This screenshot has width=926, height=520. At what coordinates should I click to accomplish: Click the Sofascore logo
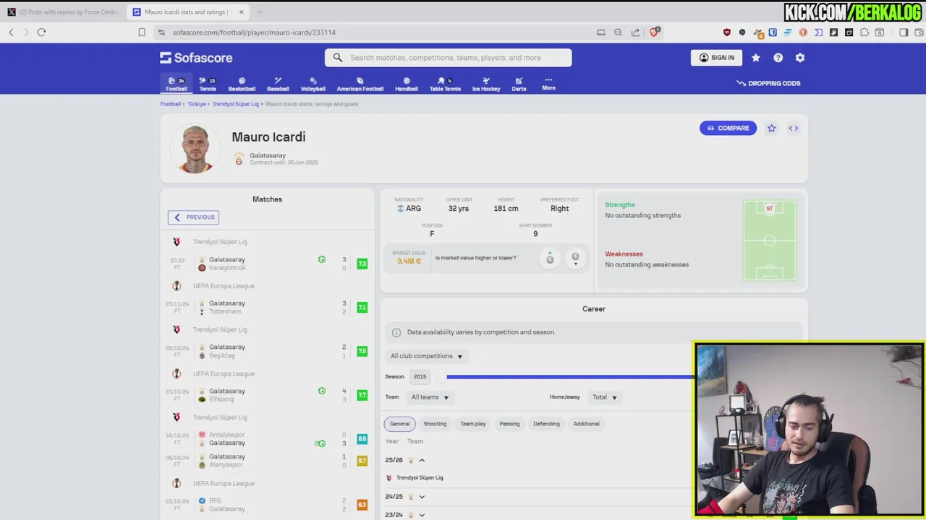pos(196,58)
